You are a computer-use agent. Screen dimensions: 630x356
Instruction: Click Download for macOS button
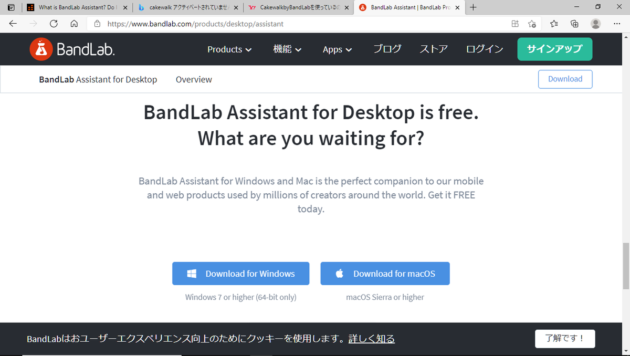(x=385, y=274)
